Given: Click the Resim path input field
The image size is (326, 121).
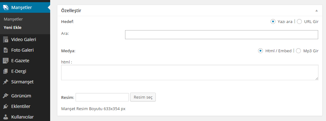Looking at the screenshot, I should [x=102, y=97].
